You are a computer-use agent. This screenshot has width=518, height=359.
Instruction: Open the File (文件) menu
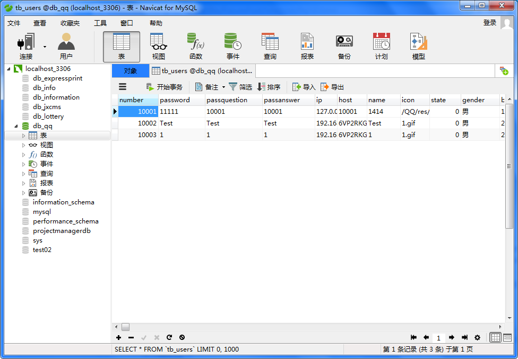(x=14, y=23)
